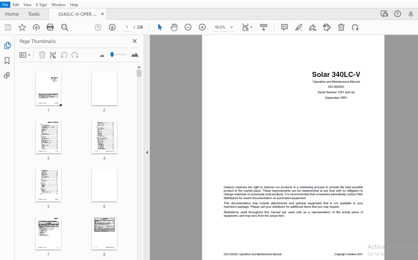Select page 8 thumbnail

[x=104, y=233]
